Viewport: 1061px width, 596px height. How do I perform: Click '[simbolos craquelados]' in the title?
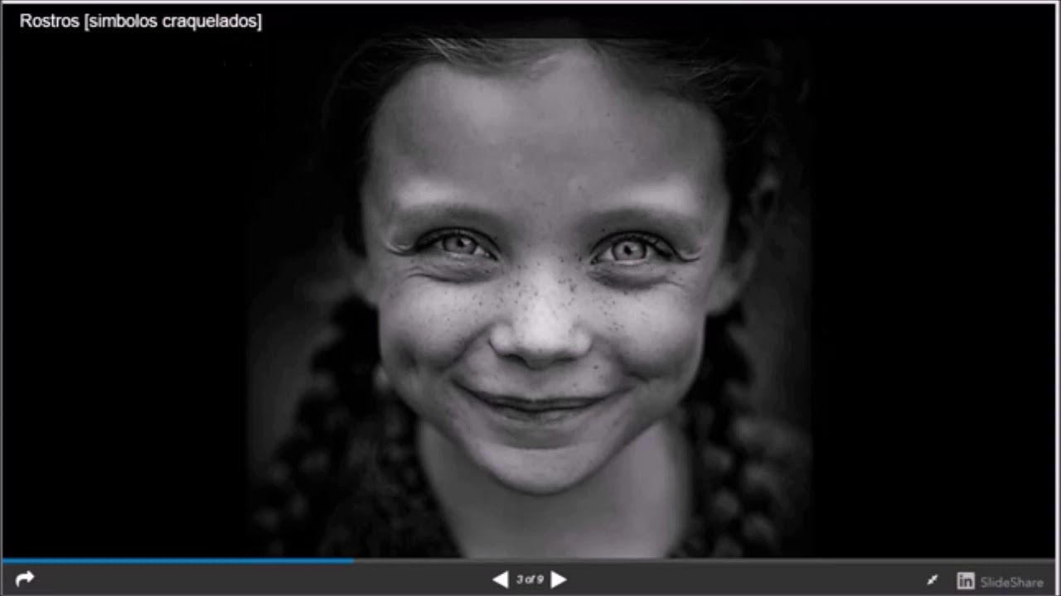point(172,22)
